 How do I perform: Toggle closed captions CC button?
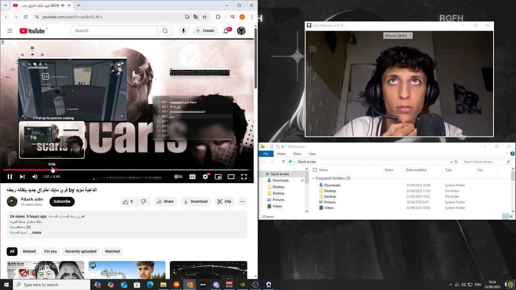[x=192, y=176]
